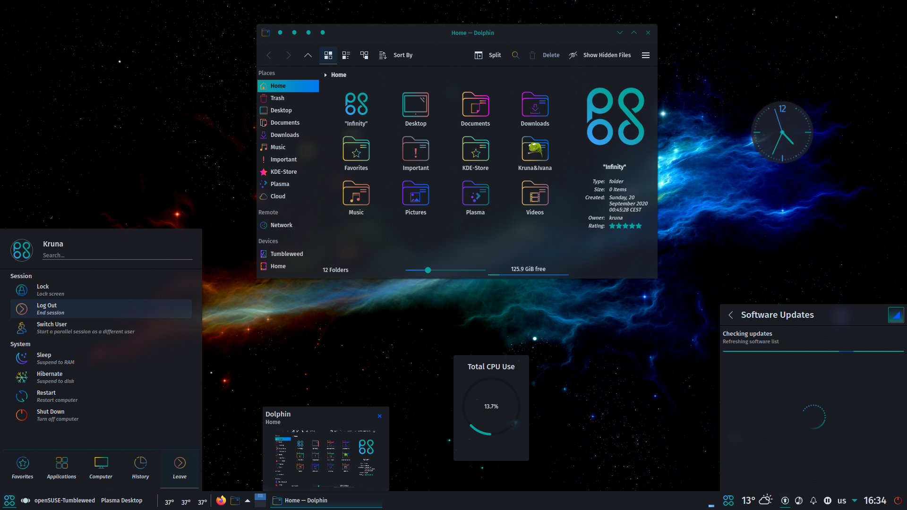Open the keyboard layout 'us' dropdown

(843, 500)
